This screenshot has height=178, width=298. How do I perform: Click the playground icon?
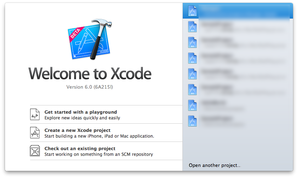(35, 115)
